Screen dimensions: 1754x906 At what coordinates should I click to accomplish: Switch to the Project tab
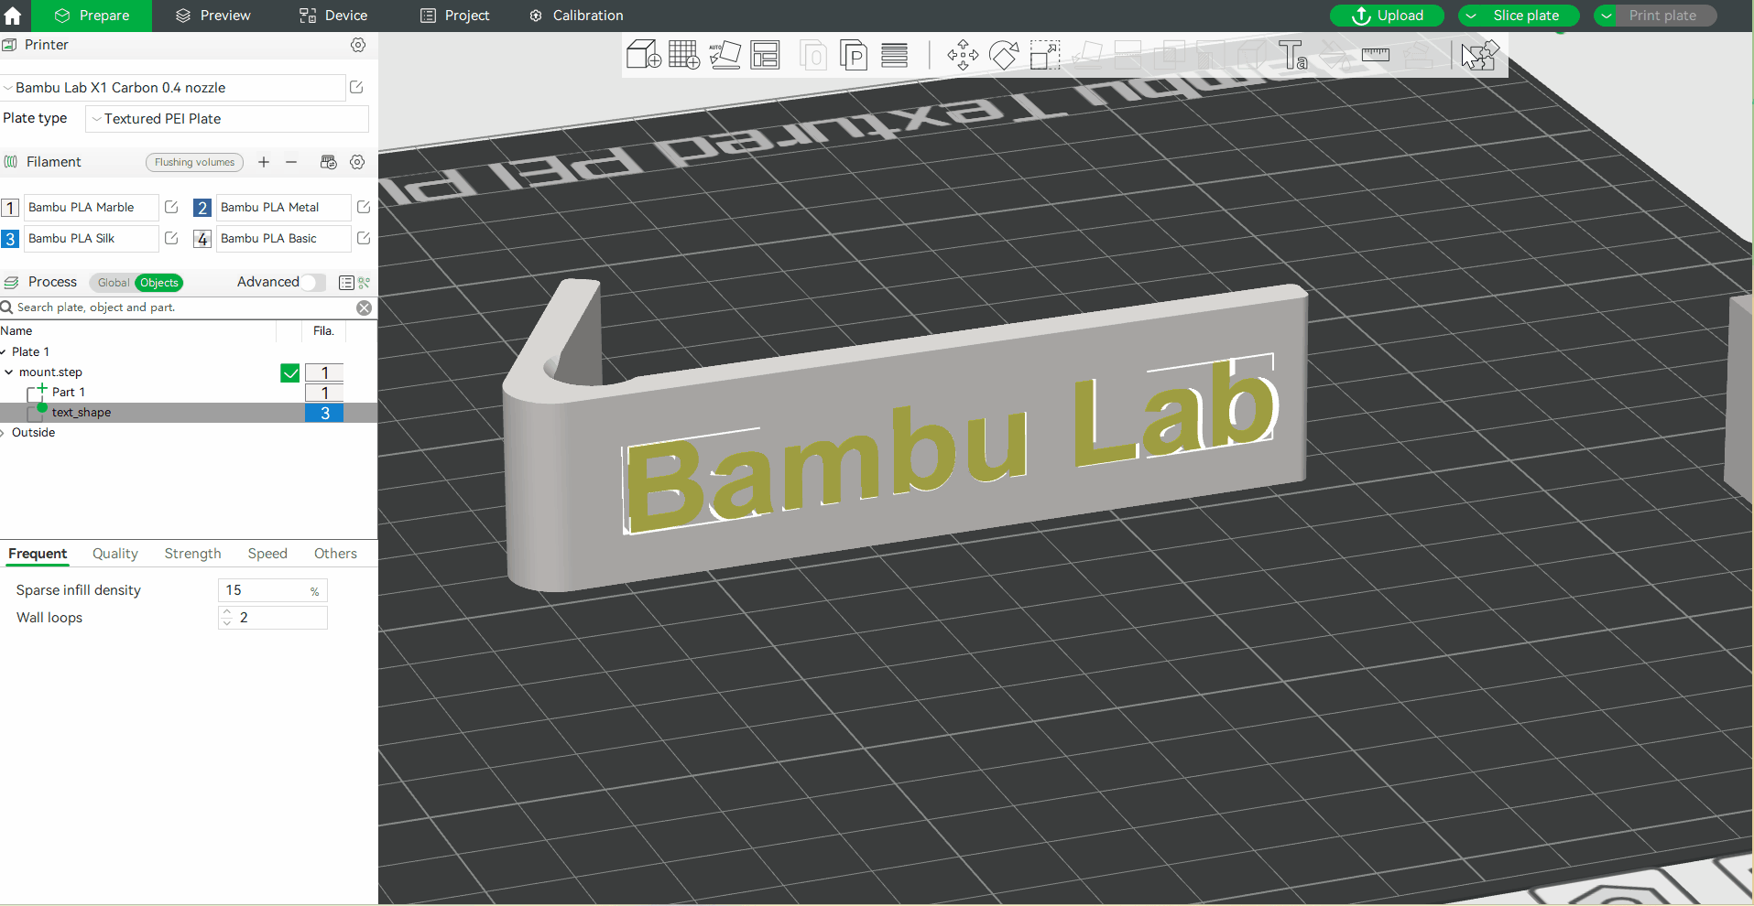pyautogui.click(x=454, y=16)
